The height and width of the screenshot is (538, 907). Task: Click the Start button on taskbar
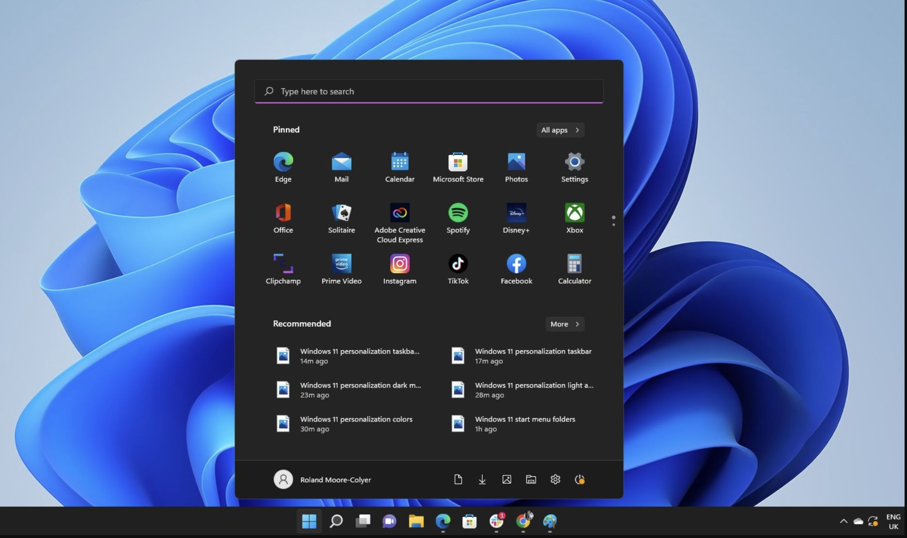(x=309, y=521)
